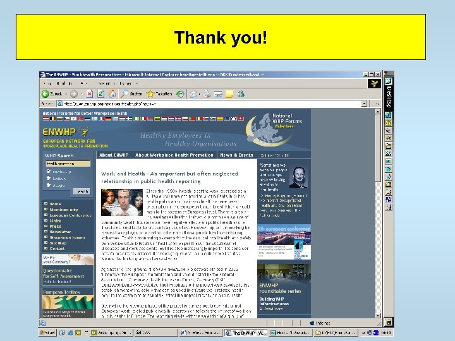
Task: Click the portrait photo in right column
Action: [x=298, y=177]
